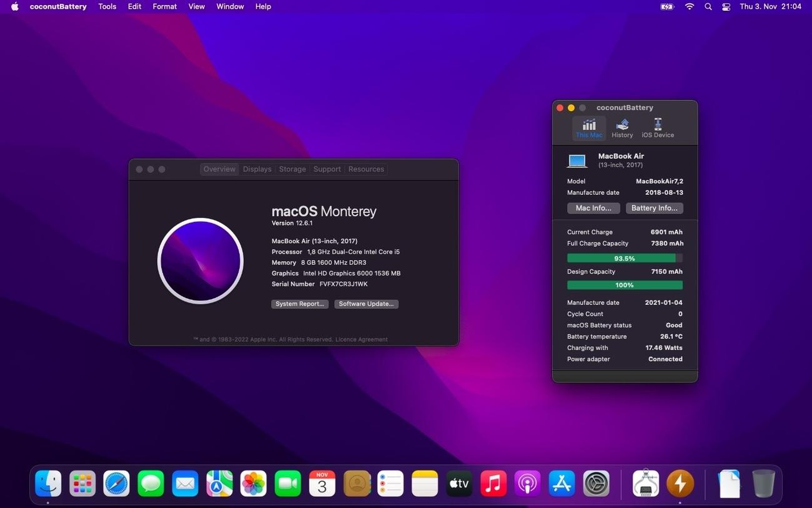This screenshot has height=508, width=812.
Task: Open the History view in coconutBattery
Action: click(x=622, y=128)
